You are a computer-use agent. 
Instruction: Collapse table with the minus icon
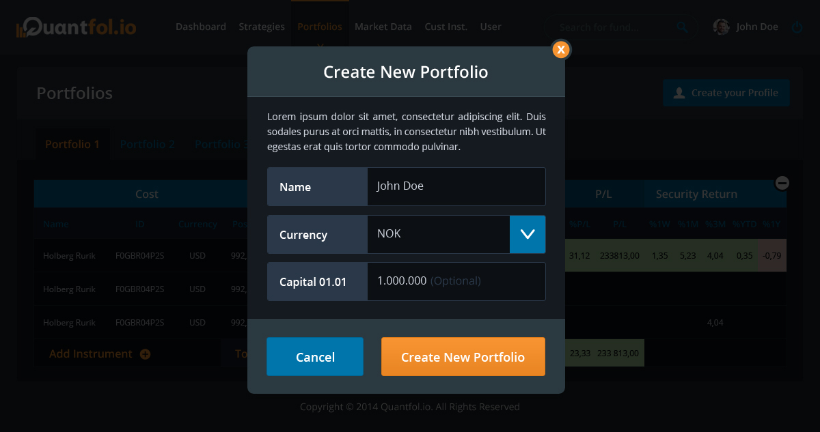(x=782, y=183)
